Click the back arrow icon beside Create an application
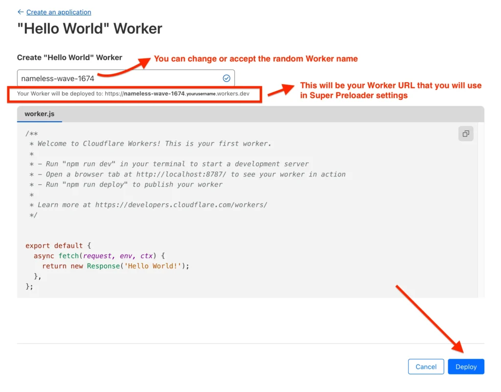Image resolution: width=501 pixels, height=392 pixels. point(21,12)
